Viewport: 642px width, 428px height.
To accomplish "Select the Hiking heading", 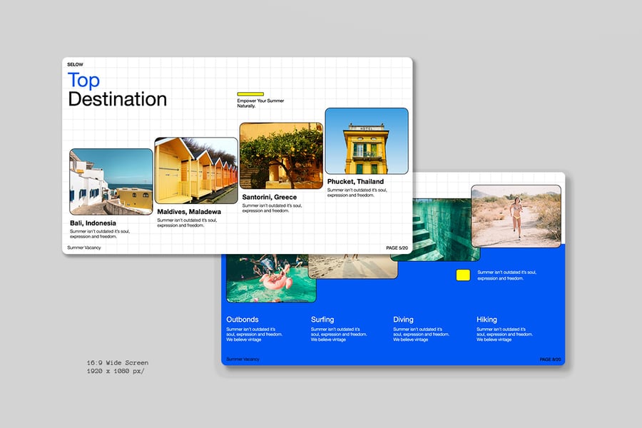I will click(x=486, y=320).
